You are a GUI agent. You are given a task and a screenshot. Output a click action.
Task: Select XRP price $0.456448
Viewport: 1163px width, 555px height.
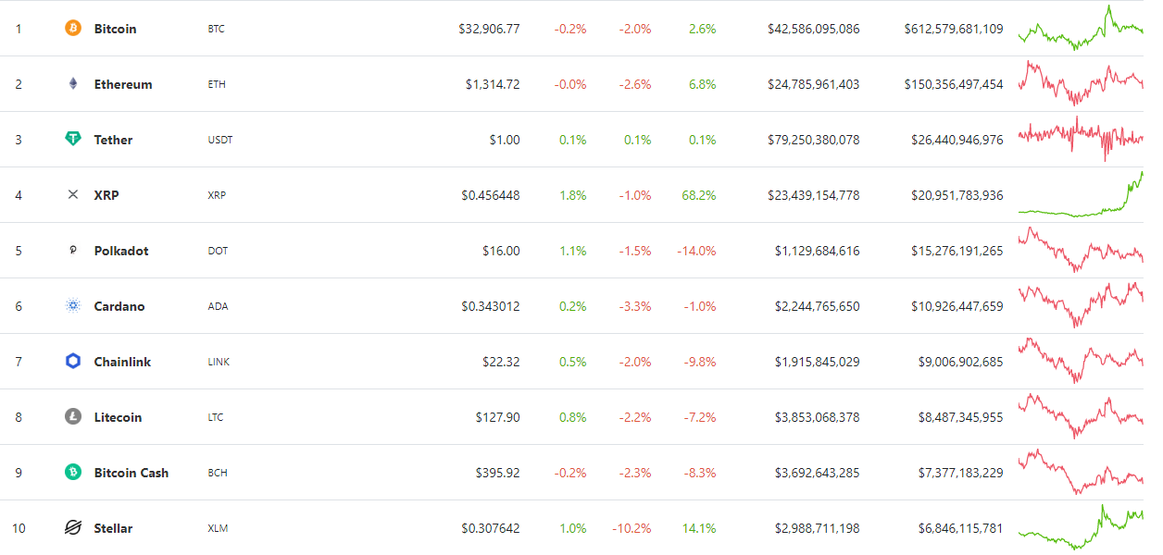tap(491, 195)
